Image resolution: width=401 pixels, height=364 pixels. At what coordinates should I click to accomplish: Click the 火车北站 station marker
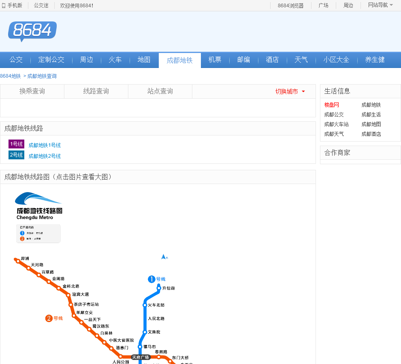click(145, 305)
